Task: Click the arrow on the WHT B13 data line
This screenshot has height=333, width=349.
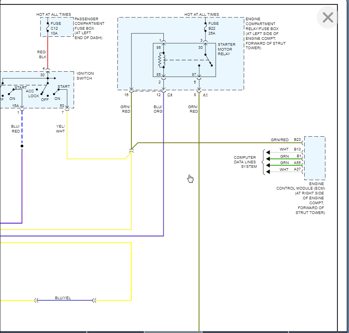Action: coord(268,152)
